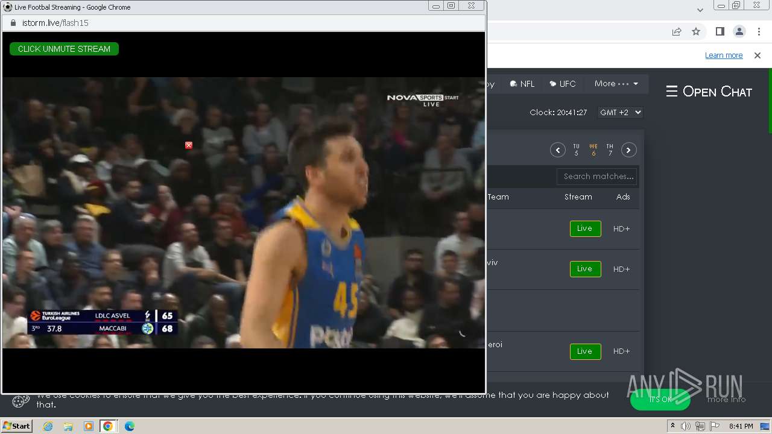Launch Internet Explorer from taskbar

(x=48, y=426)
